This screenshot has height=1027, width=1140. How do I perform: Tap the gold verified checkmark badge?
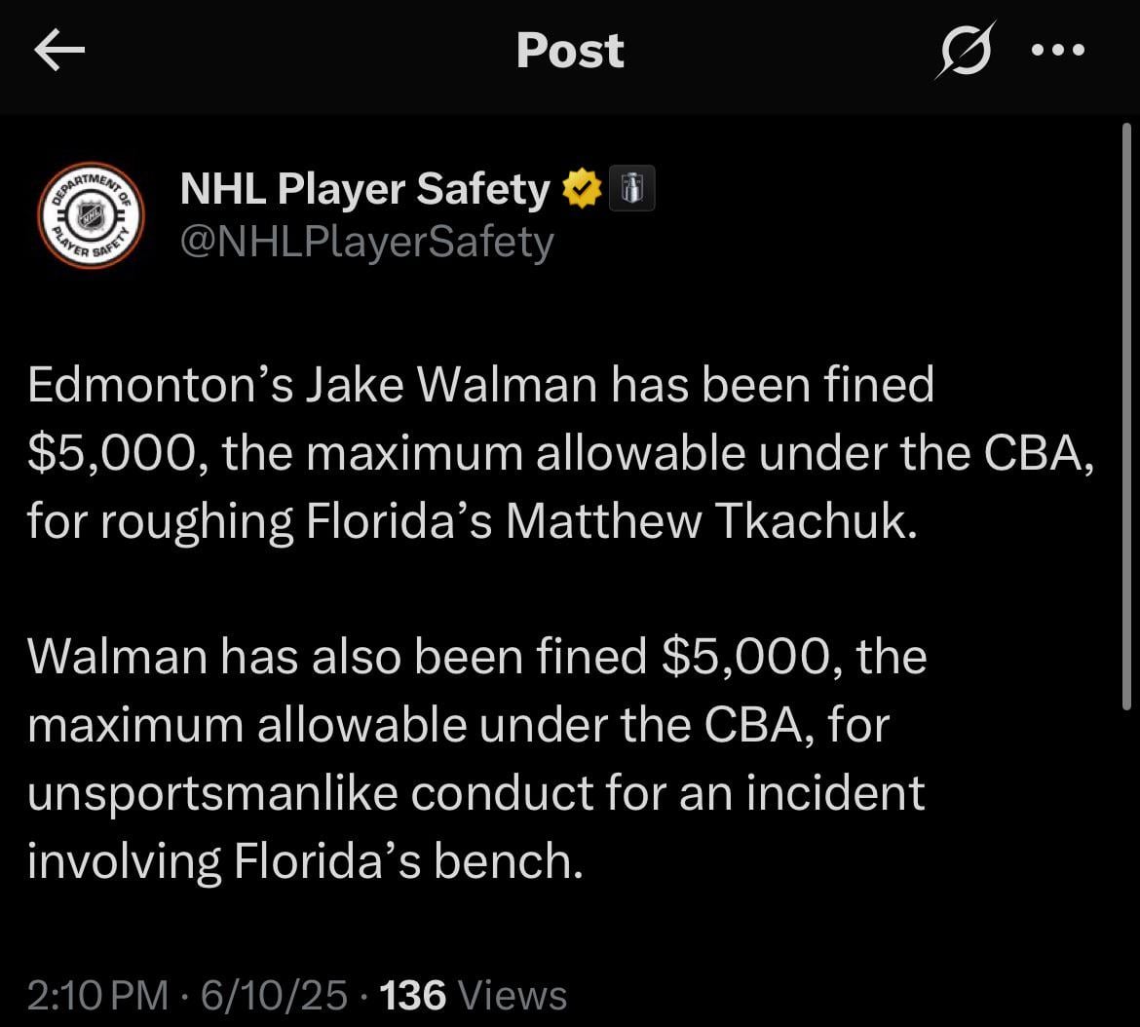click(583, 189)
